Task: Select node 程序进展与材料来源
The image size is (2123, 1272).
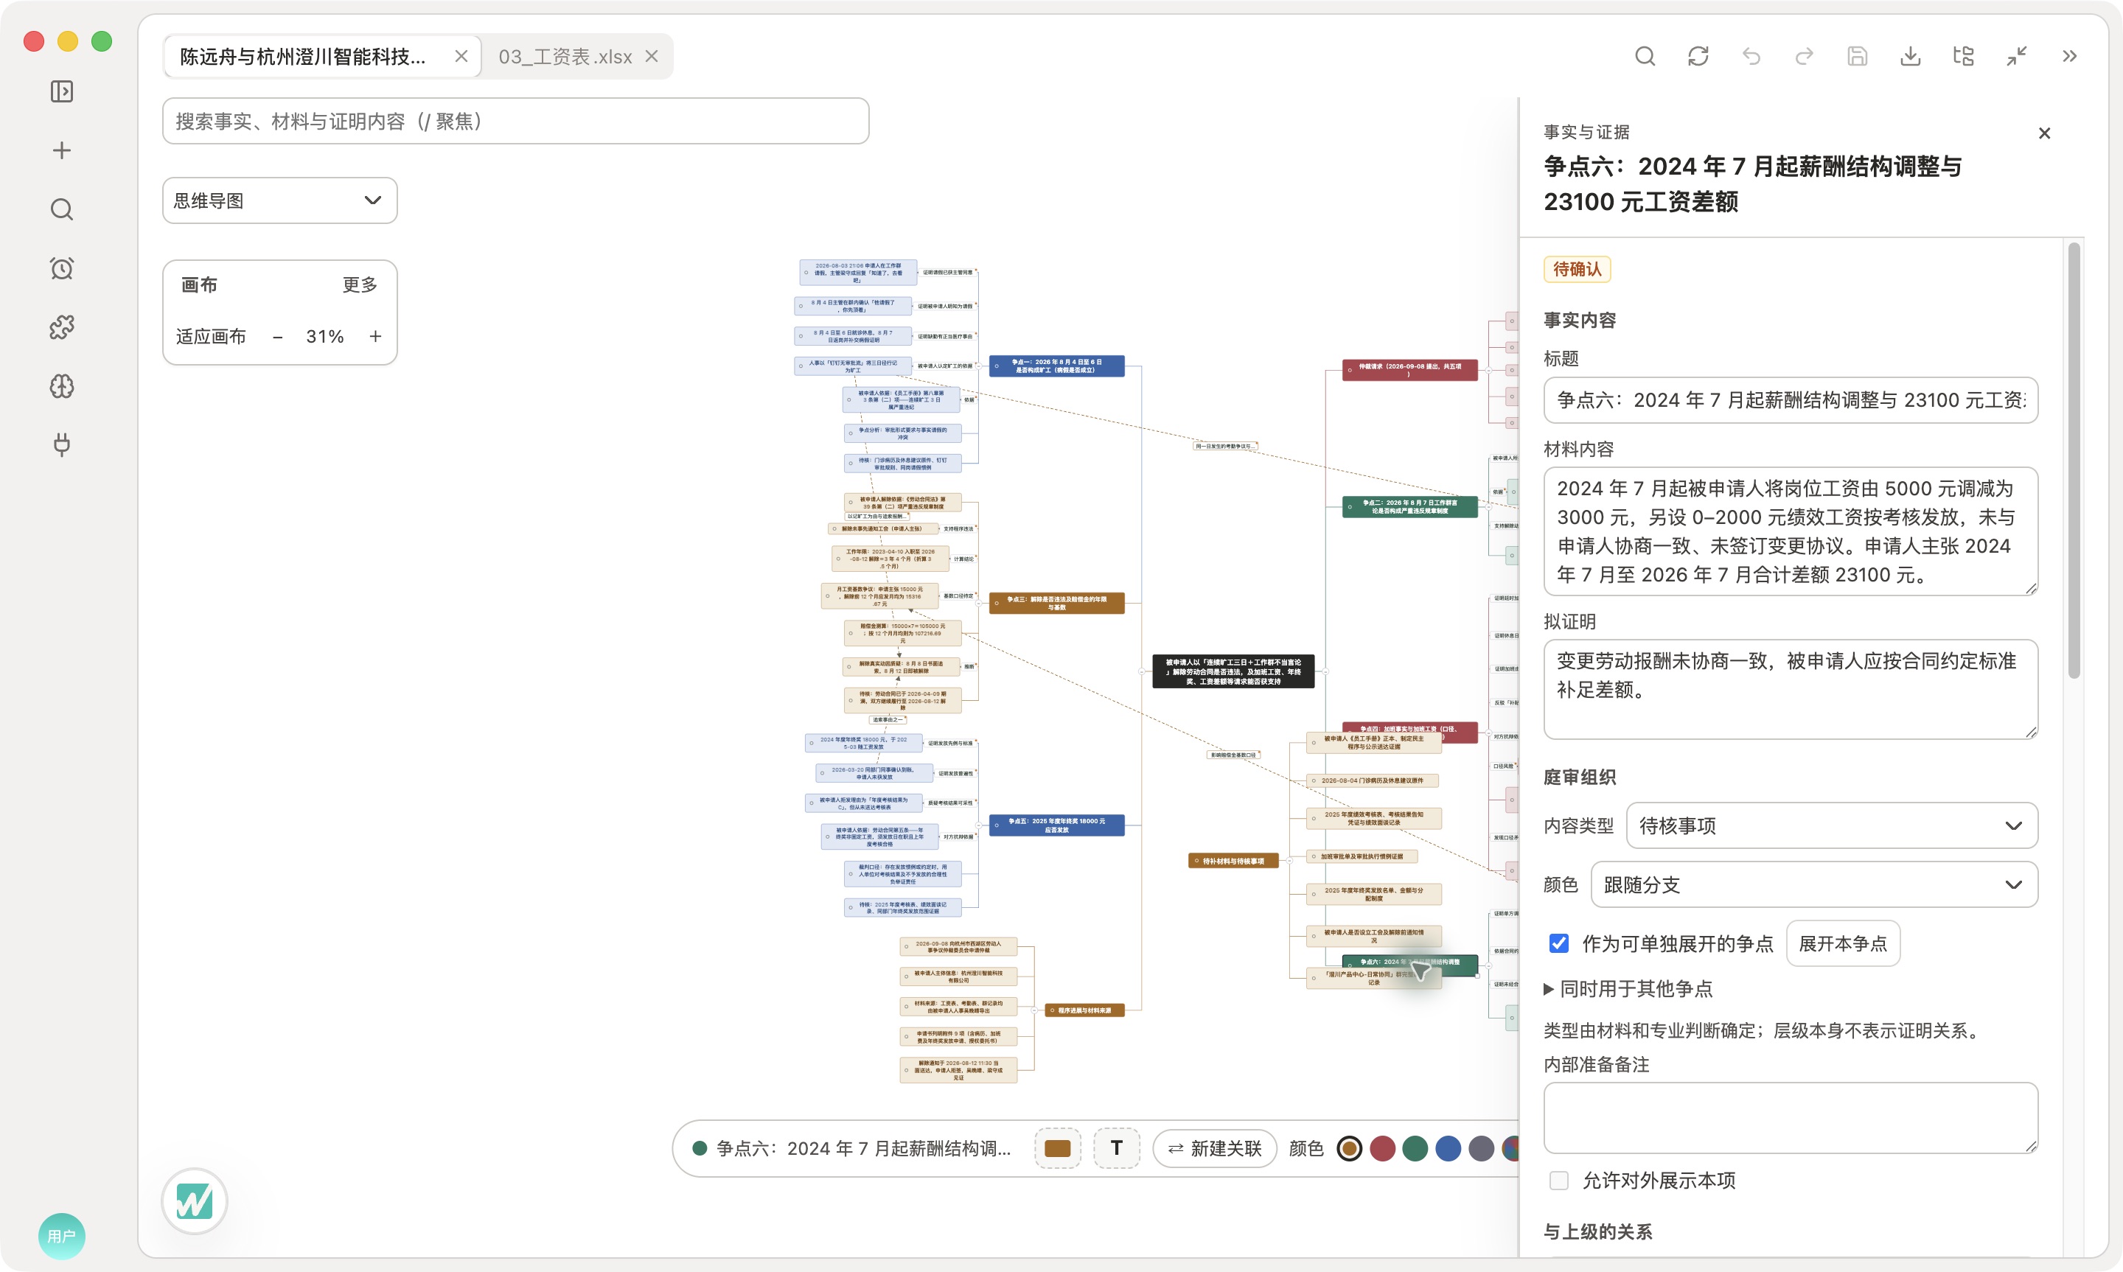Action: point(1084,1010)
